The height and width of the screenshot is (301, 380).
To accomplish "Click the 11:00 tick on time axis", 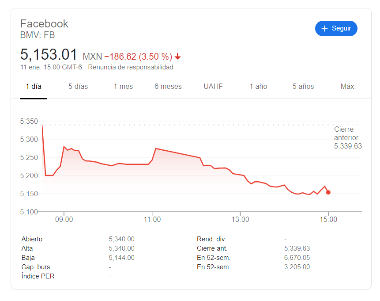I will tap(152, 219).
